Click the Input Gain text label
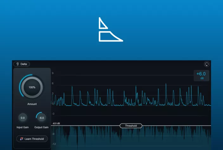This screenshot has height=150, width=223. (23, 127)
